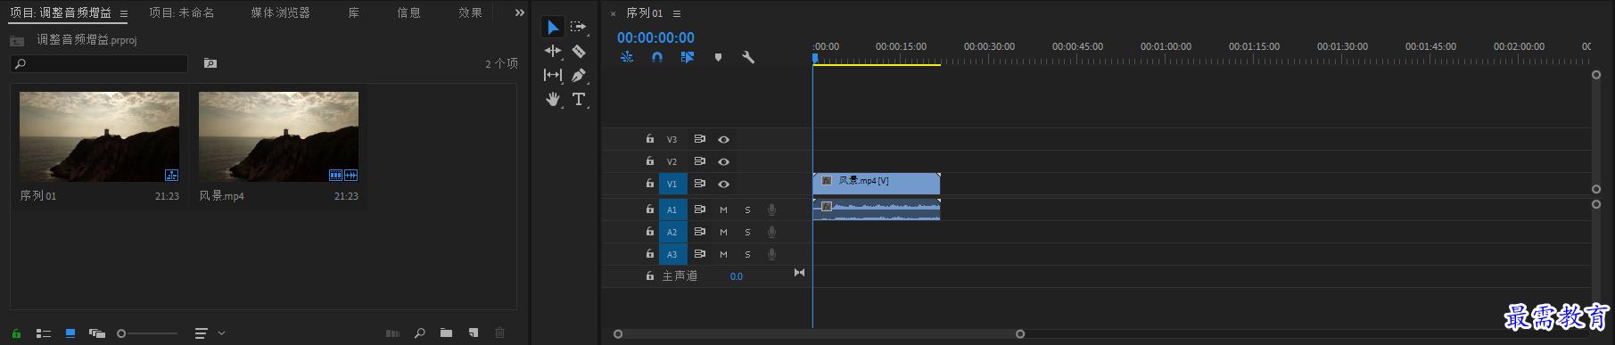The width and height of the screenshot is (1615, 345).
Task: Toggle V1 track lock
Action: pos(650,184)
